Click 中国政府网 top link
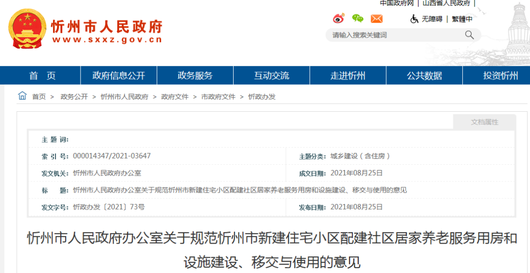The width and height of the screenshot is (530, 273). coord(397,3)
